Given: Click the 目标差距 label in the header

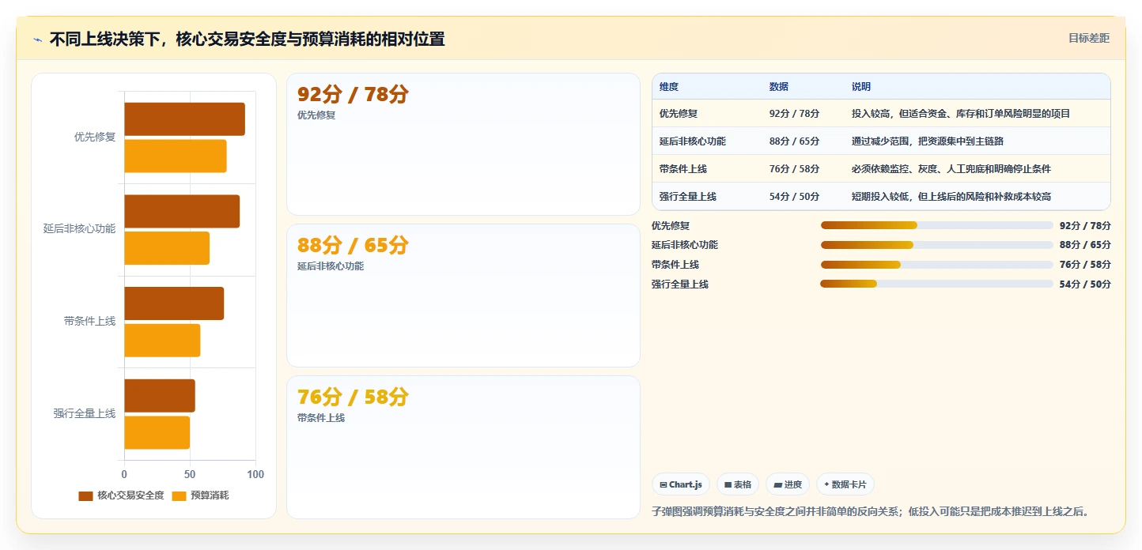Looking at the screenshot, I should point(1089,38).
